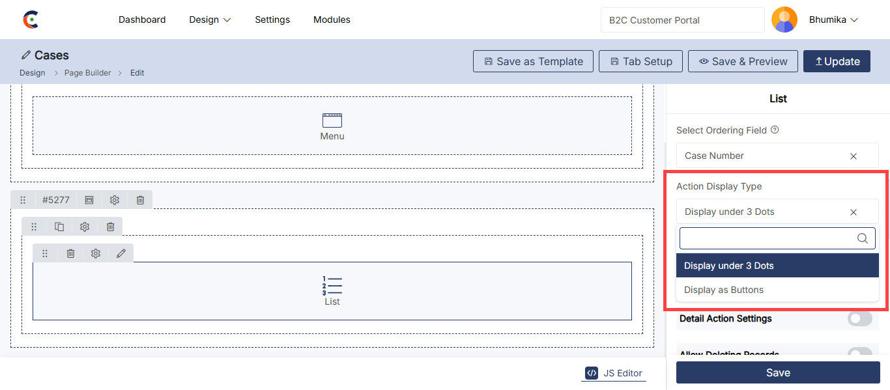The image size is (890, 390).
Task: Click the duplicate column icon
Action: [x=59, y=227]
